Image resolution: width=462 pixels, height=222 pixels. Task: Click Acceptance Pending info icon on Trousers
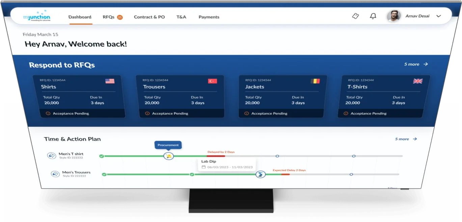(x=147, y=113)
